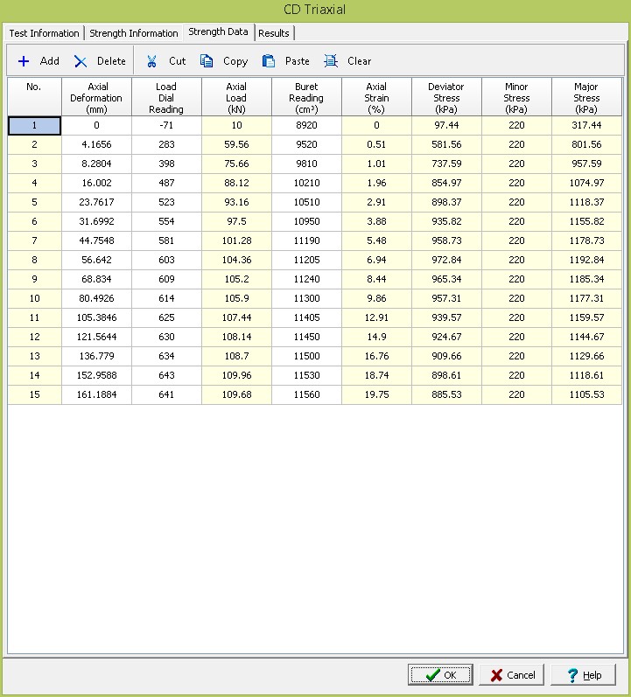Viewport: 631px width, 697px height.
Task: Click the Add row plus icon
Action: coord(24,61)
